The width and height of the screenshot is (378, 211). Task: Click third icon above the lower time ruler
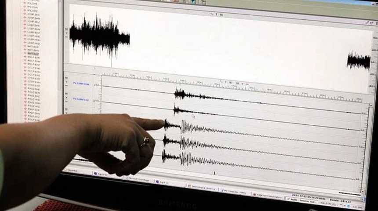click(231, 83)
